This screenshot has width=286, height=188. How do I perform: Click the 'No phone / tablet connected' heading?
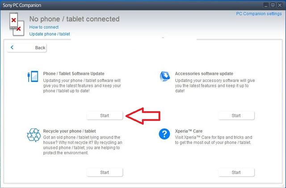click(75, 19)
